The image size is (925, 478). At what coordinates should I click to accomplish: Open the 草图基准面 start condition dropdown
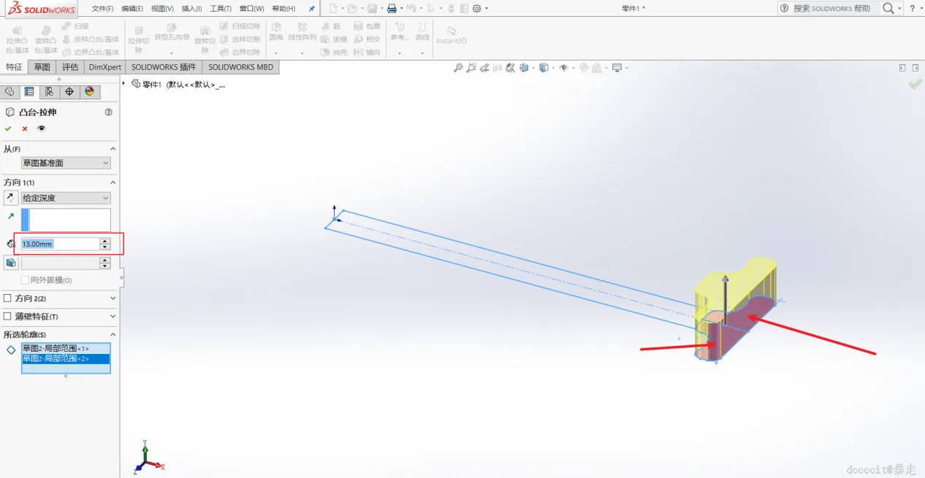[x=66, y=163]
